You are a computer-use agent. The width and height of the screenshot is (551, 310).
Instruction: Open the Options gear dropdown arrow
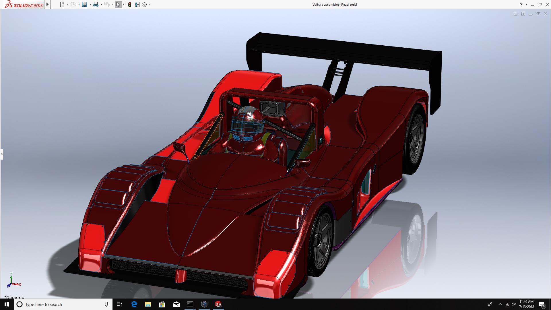click(150, 5)
